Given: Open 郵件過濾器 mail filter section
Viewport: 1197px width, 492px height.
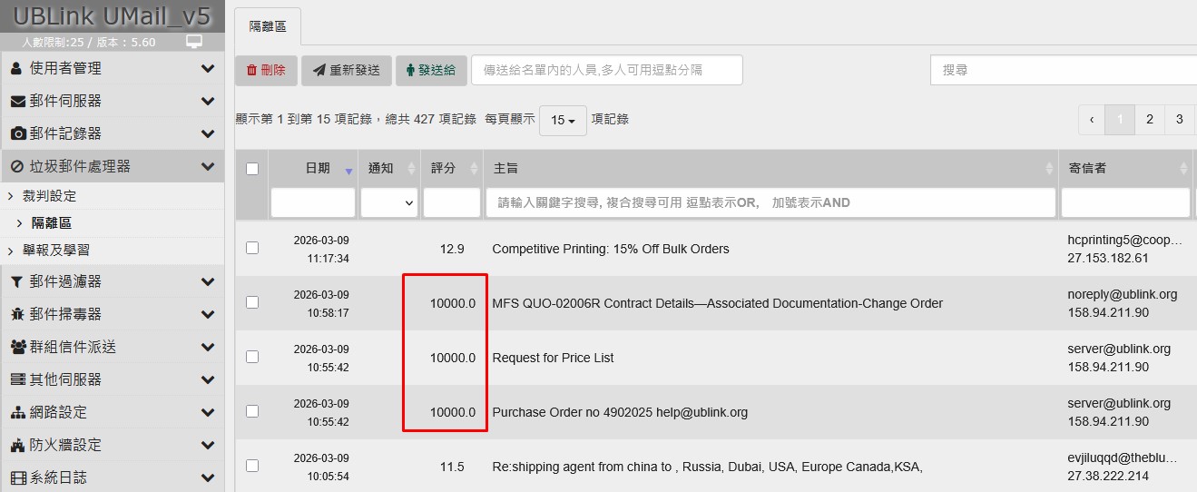Looking at the screenshot, I should (112, 281).
